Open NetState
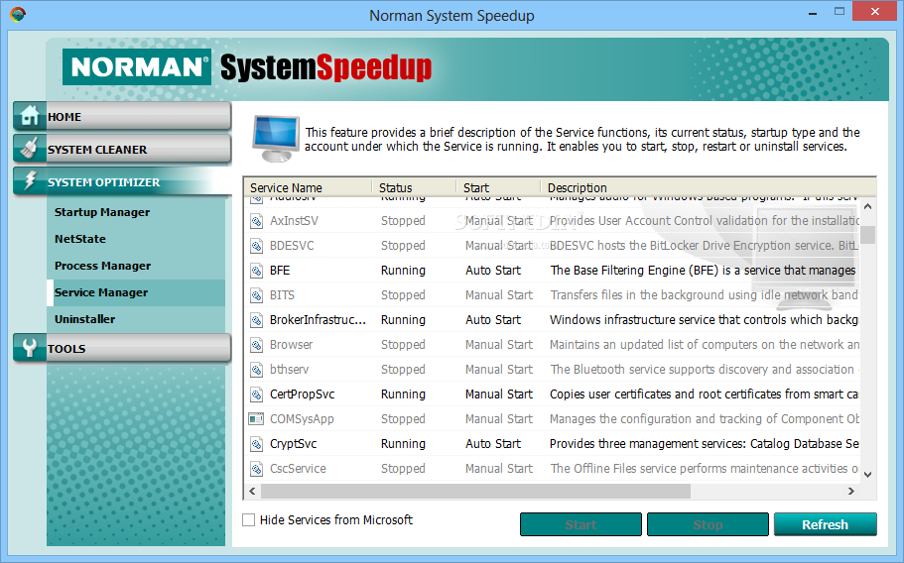904x563 pixels. click(80, 239)
